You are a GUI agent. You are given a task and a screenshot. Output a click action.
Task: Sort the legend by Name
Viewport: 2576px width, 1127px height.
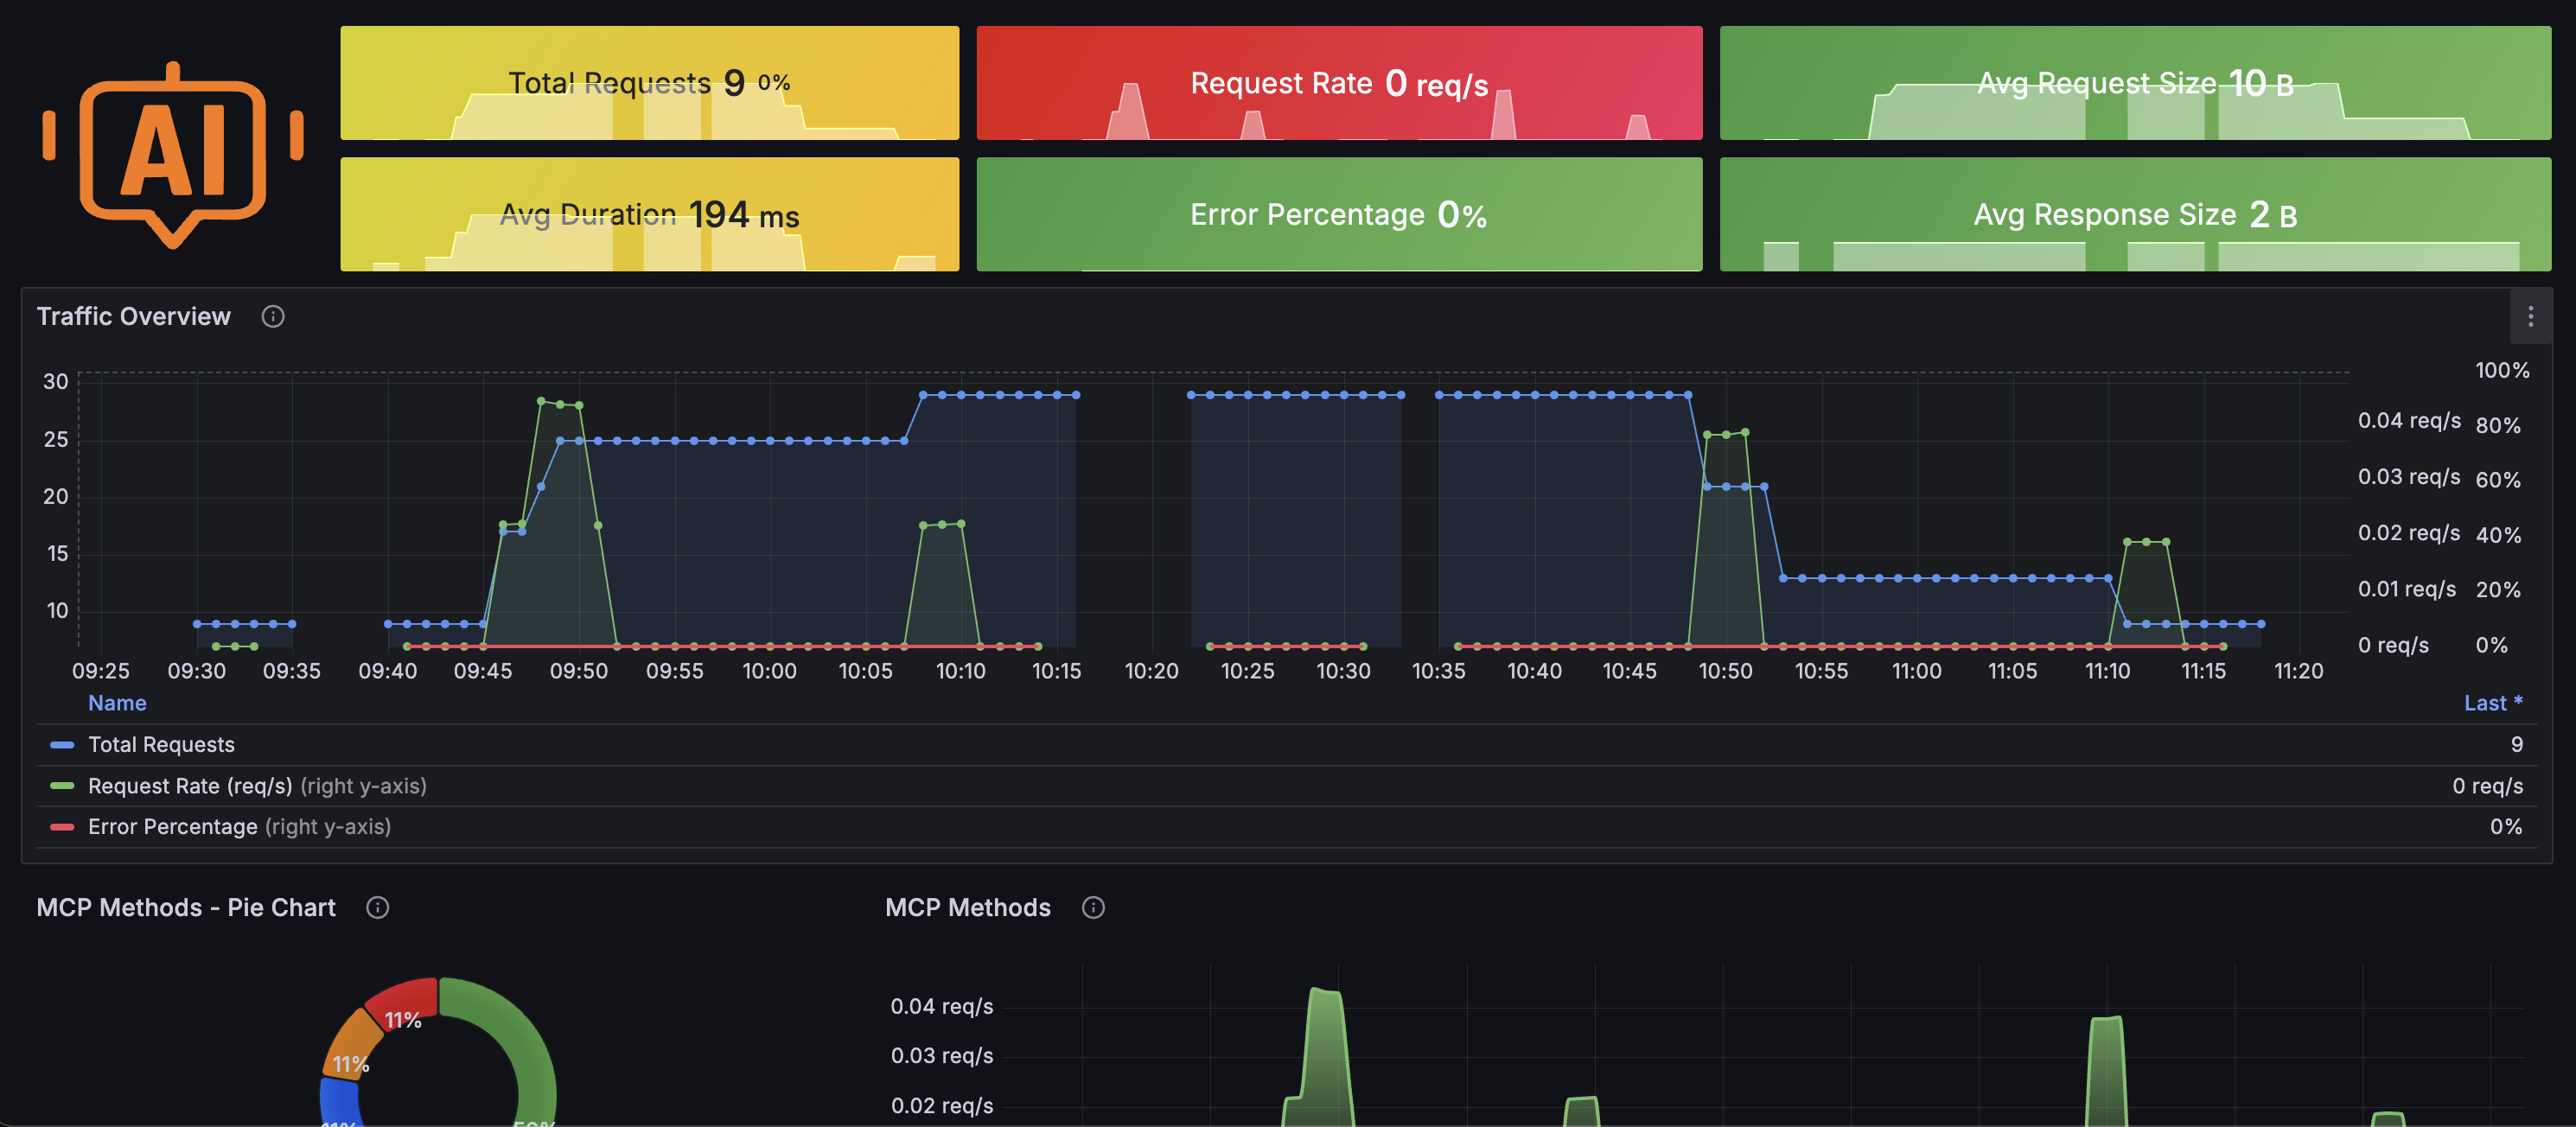coord(116,703)
